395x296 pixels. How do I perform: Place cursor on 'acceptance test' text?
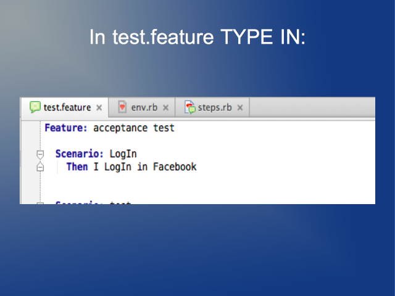click(x=134, y=128)
